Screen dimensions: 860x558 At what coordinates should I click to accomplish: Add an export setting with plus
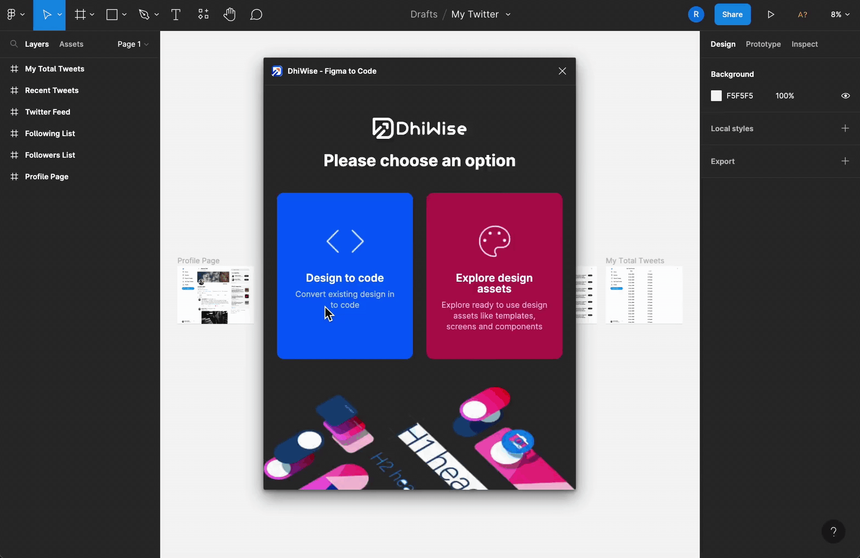click(x=845, y=161)
